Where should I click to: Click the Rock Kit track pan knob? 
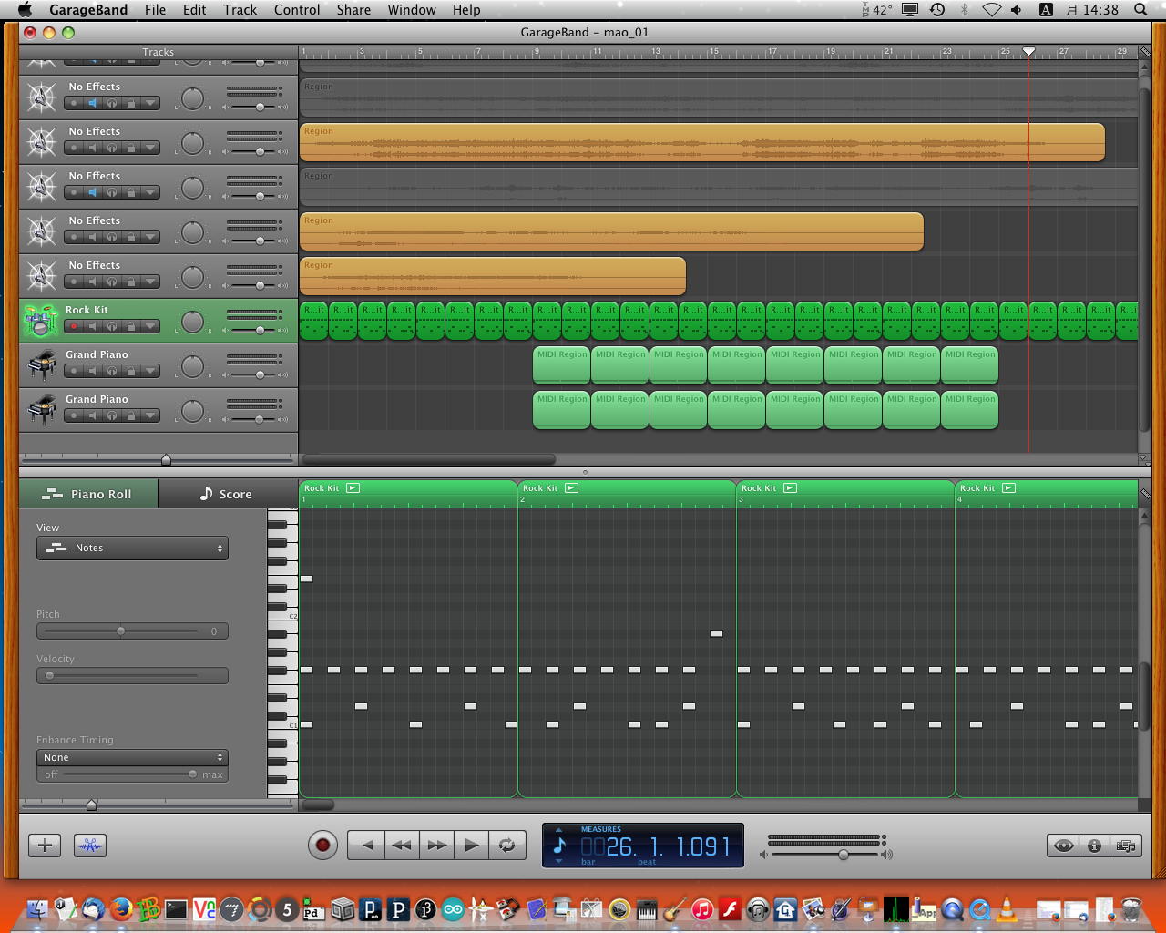[x=192, y=322]
